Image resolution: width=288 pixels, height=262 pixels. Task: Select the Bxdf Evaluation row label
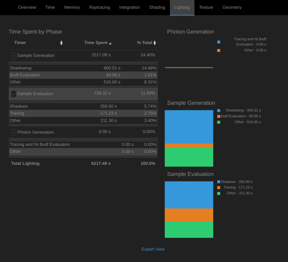[x=25, y=75]
